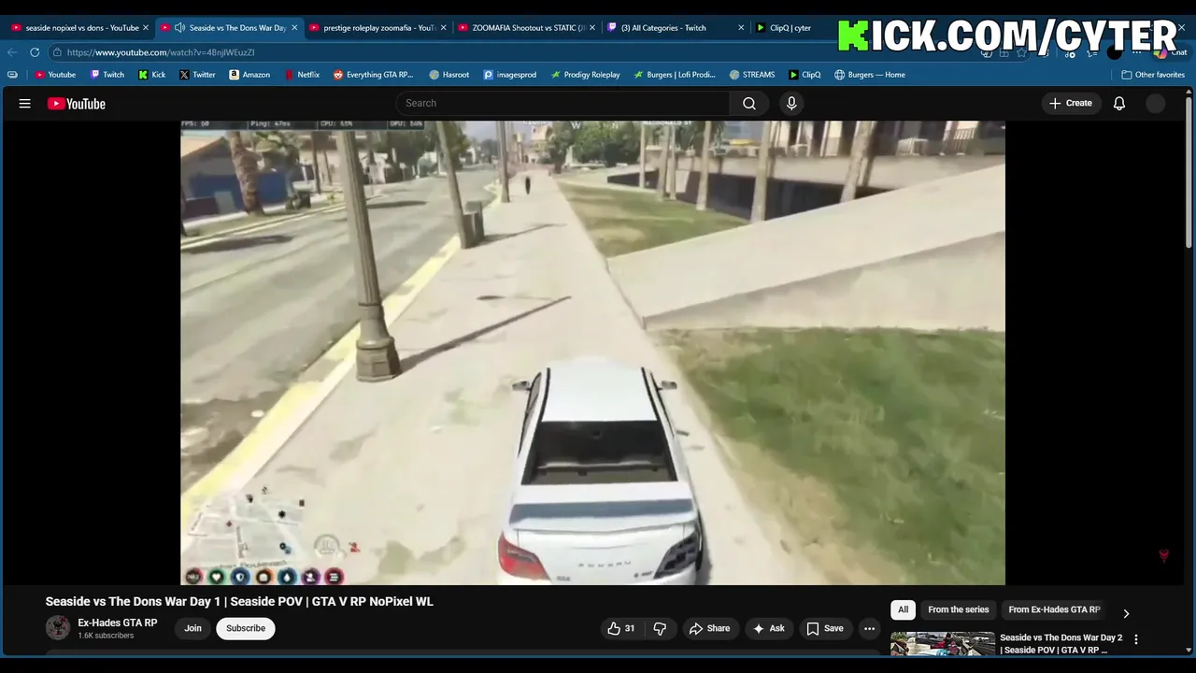Screen dimensions: 1196x673
Task: Open the YouTube notifications bell
Action: tap(1119, 104)
